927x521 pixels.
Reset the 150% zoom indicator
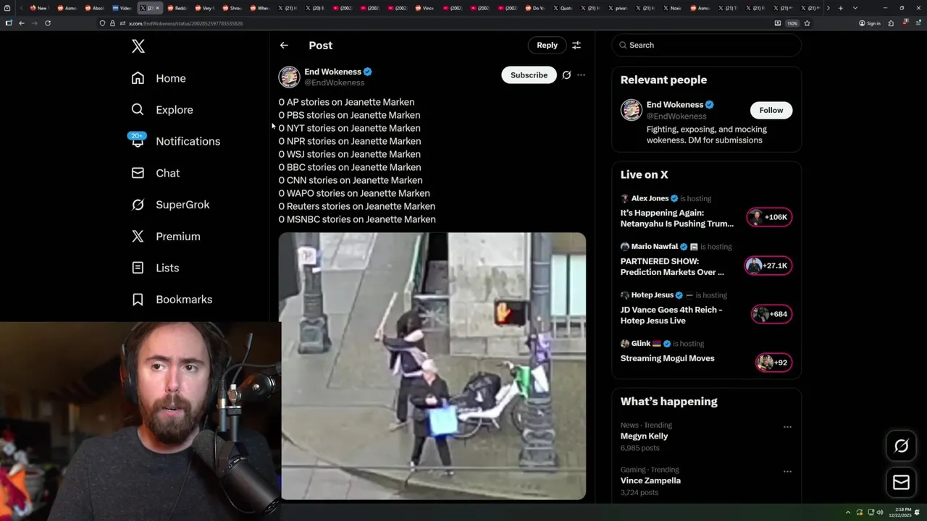pyautogui.click(x=792, y=23)
